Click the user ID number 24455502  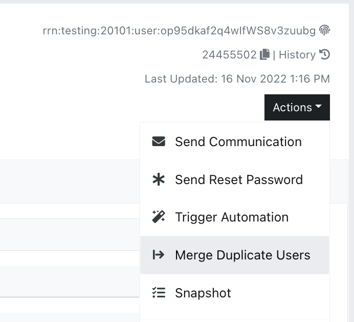(x=229, y=55)
